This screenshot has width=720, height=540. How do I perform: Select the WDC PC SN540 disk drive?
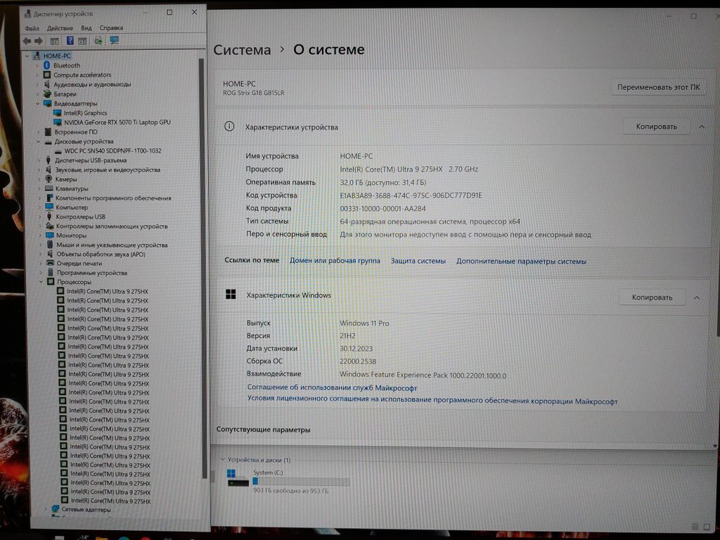(x=112, y=150)
